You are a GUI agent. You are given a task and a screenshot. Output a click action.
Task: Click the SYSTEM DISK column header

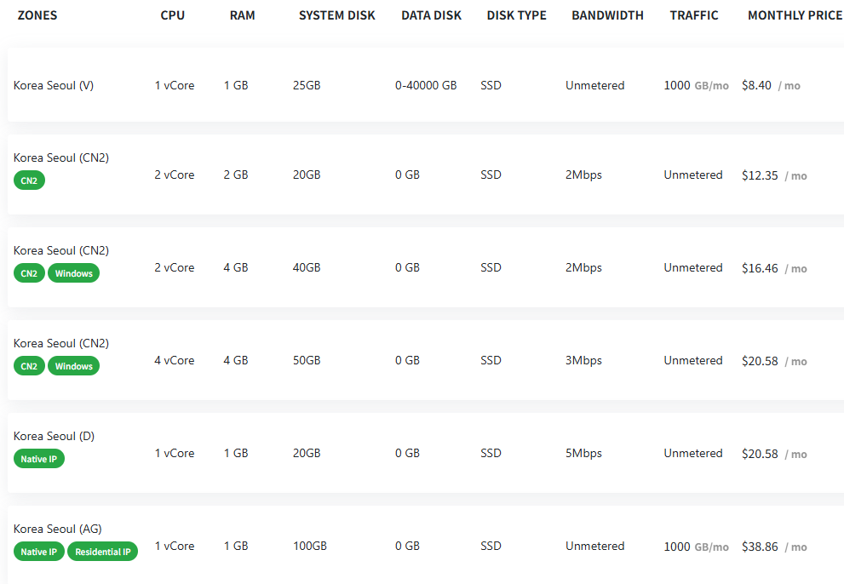tap(336, 15)
